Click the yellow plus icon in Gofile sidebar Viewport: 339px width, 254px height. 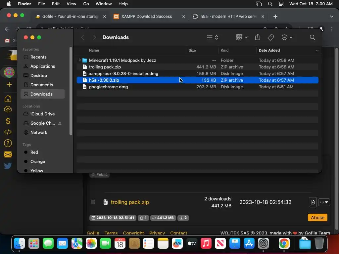point(9,84)
